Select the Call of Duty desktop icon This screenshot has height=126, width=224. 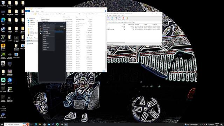[10, 90]
